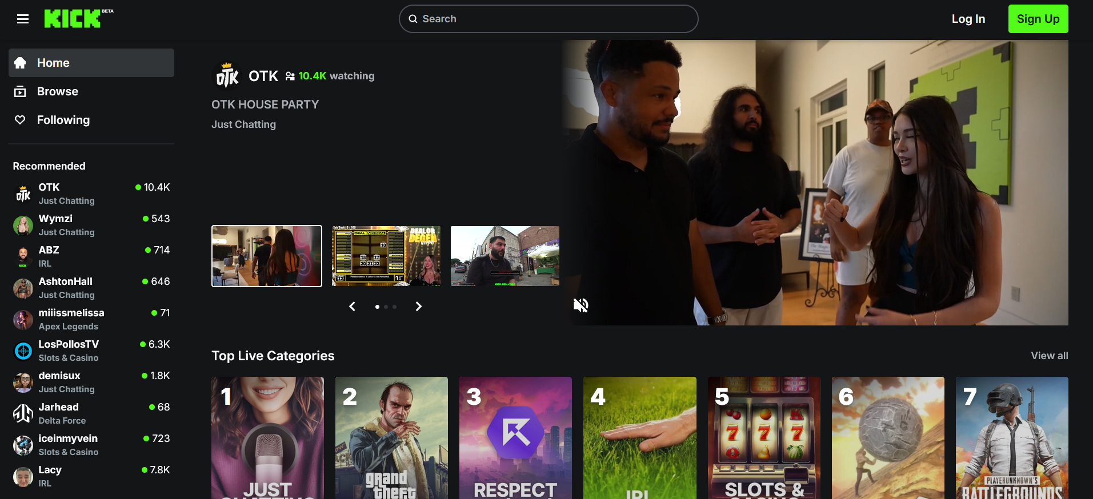The width and height of the screenshot is (1093, 499).
Task: Open LosPollosTV avatar in Recommended list
Action: [x=23, y=351]
